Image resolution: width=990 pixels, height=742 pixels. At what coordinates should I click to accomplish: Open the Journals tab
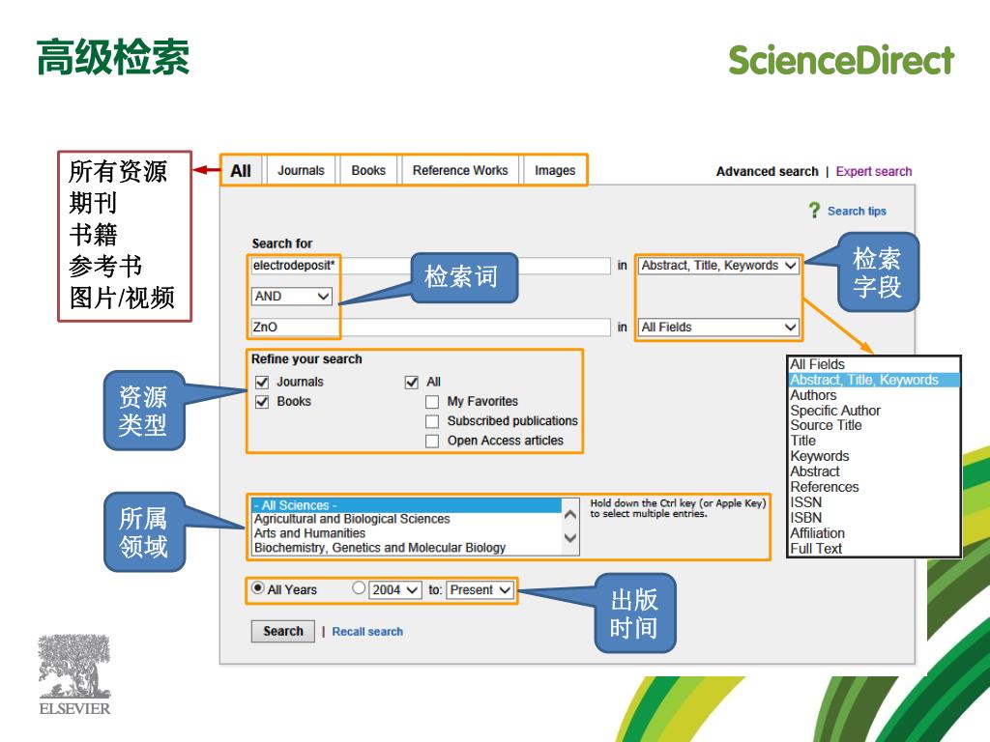(x=302, y=170)
